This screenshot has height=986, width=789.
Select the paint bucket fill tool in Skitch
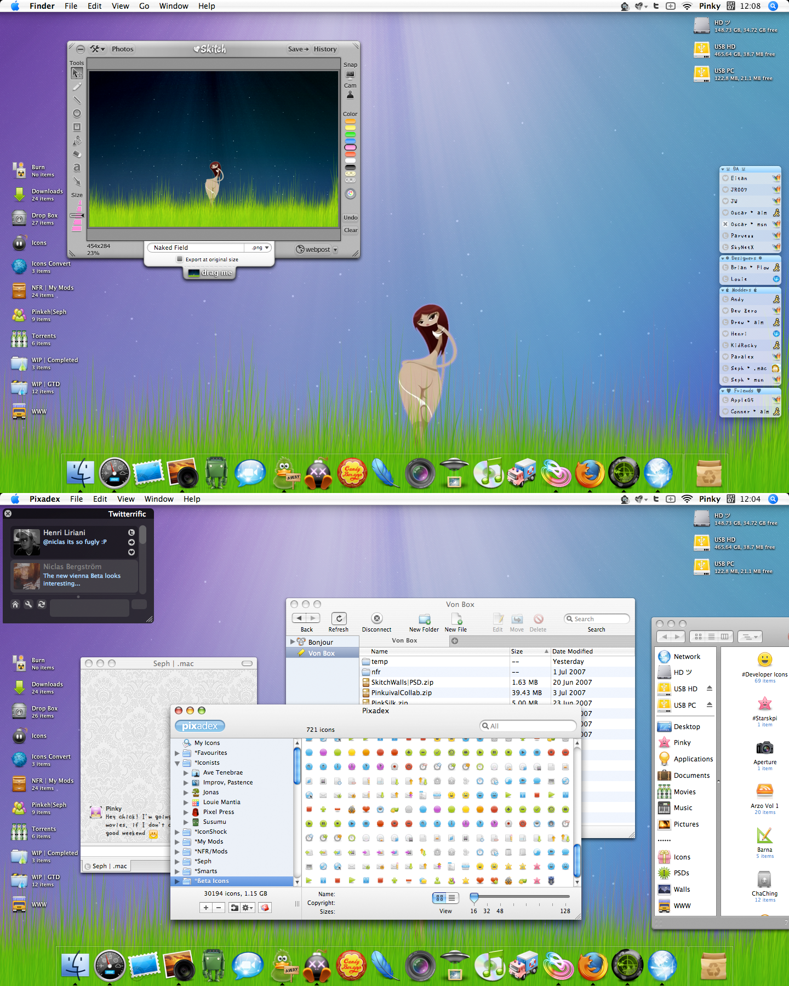tap(77, 141)
